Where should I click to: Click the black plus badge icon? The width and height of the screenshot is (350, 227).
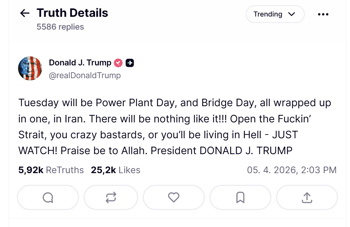130,63
